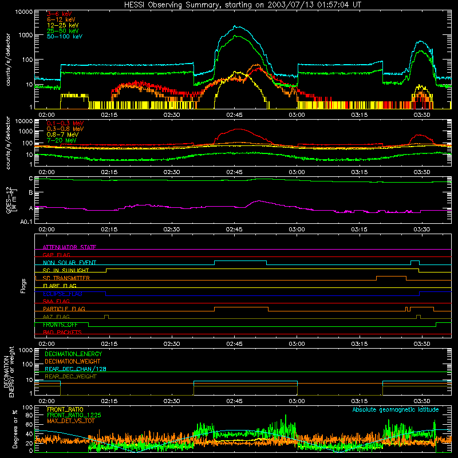Click the Absolute geomagnetic latitude label
This screenshot has width=458, height=458.
(x=396, y=410)
